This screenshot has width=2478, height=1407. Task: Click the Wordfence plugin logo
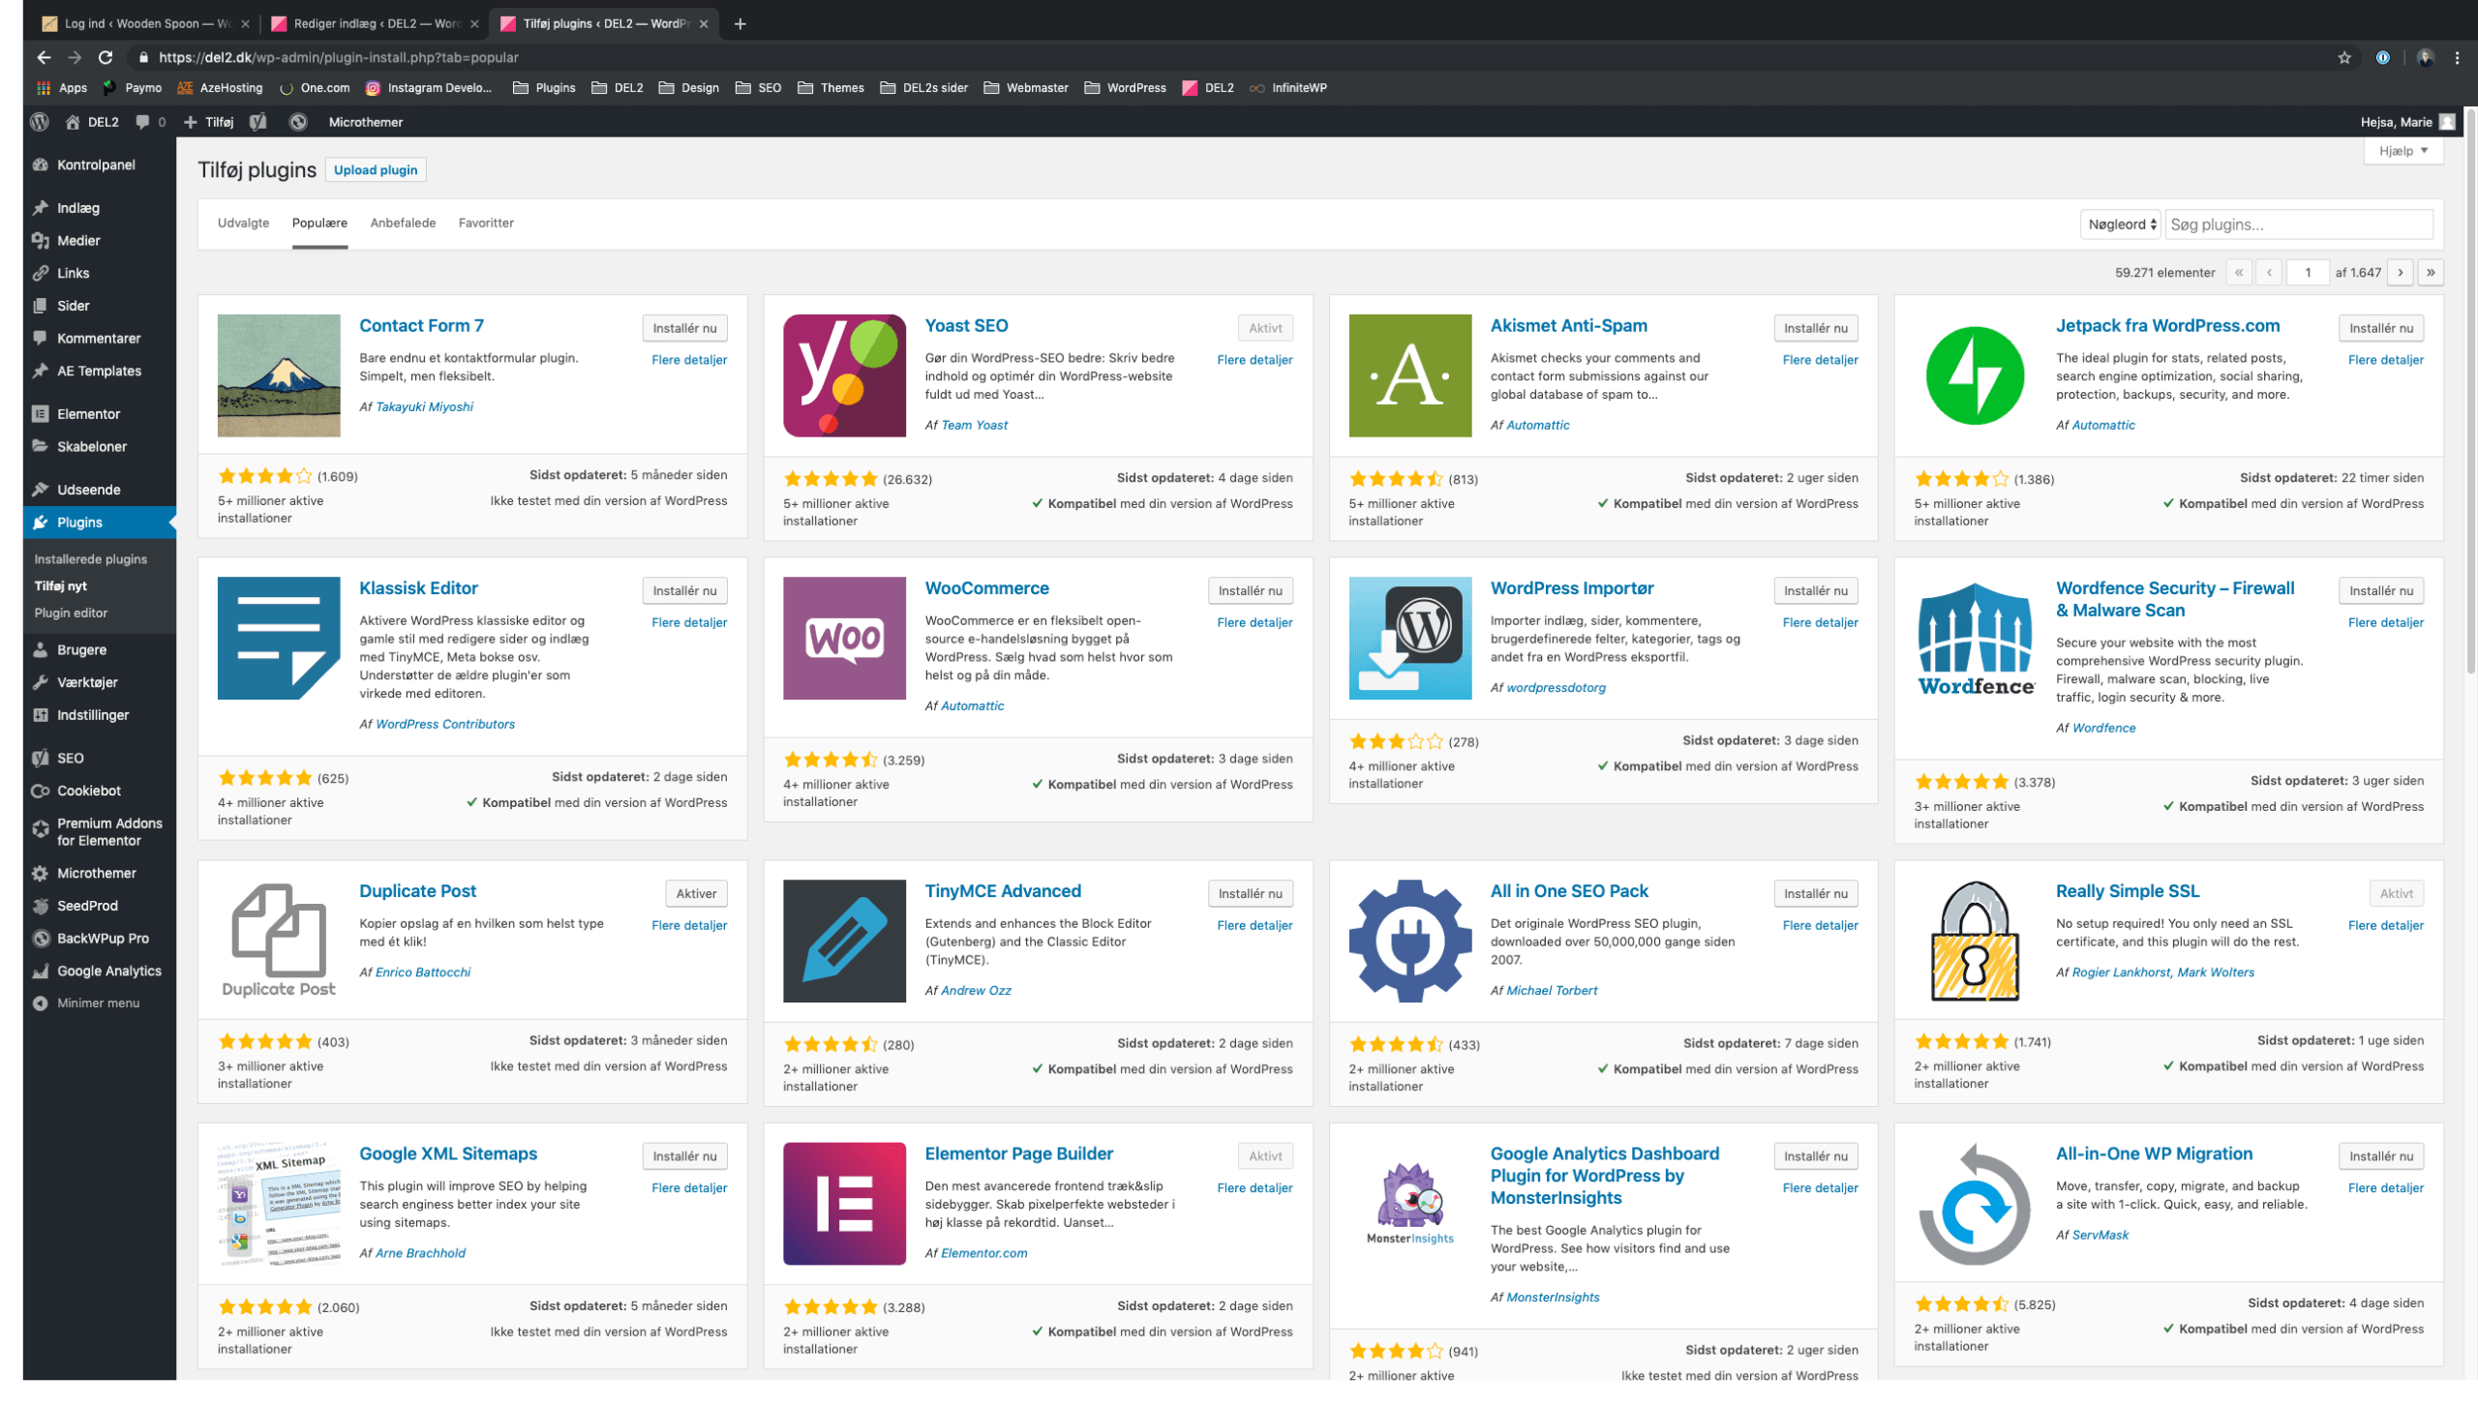[1975, 638]
